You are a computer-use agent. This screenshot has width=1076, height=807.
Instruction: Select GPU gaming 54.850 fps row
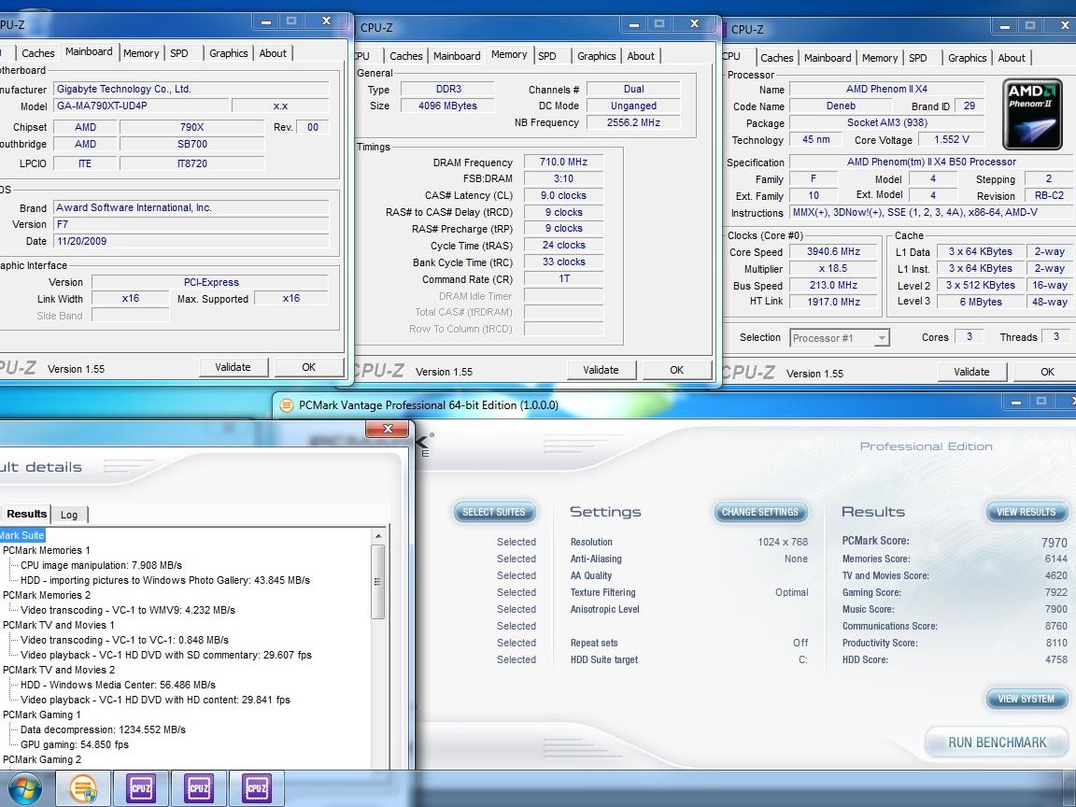[74, 744]
